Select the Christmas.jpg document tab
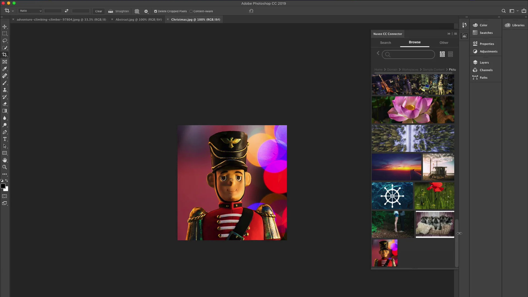This screenshot has height=297, width=528. [x=196, y=20]
